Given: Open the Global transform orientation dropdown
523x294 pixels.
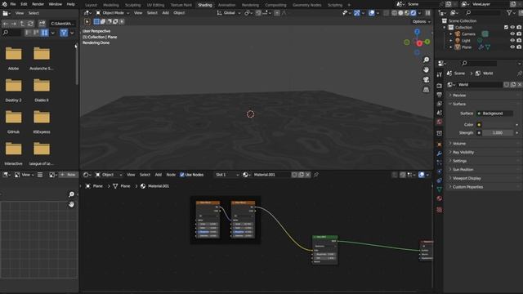Looking at the screenshot, I should (229, 13).
